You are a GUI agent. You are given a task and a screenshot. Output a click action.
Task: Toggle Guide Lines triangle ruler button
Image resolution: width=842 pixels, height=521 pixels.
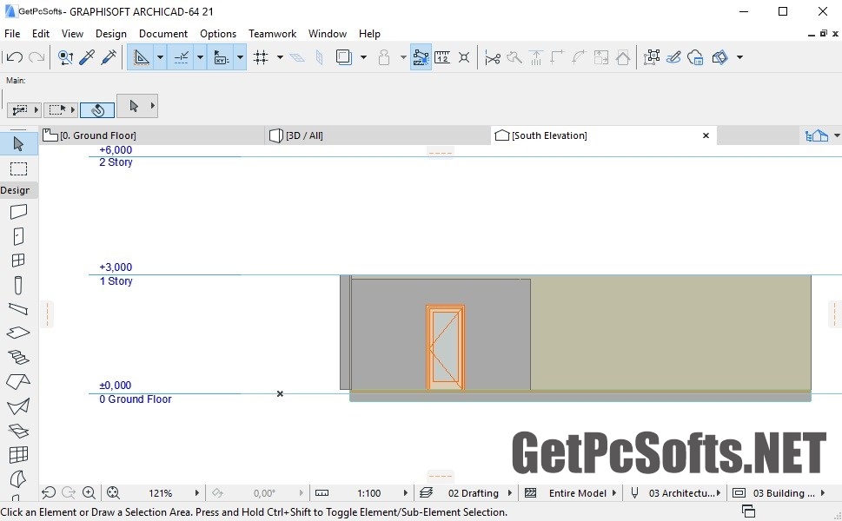tap(142, 56)
